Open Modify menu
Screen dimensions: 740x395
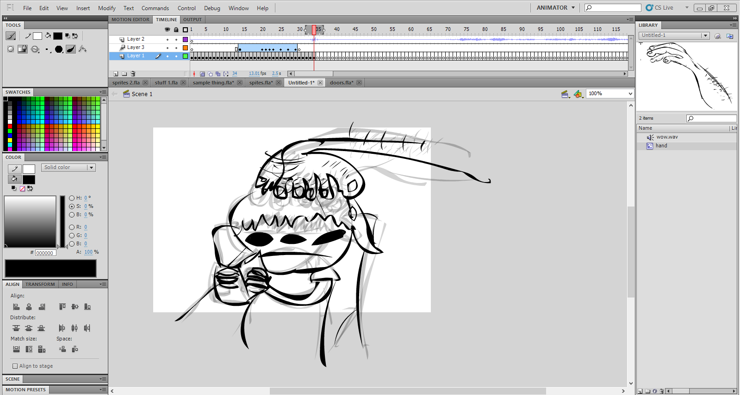coord(107,8)
